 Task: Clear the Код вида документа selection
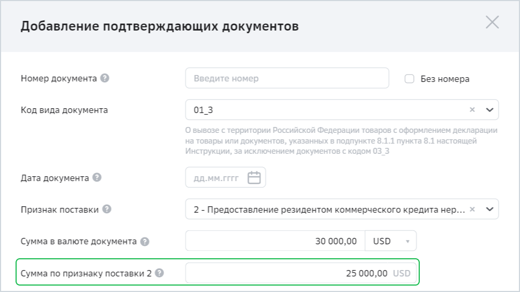click(x=472, y=110)
